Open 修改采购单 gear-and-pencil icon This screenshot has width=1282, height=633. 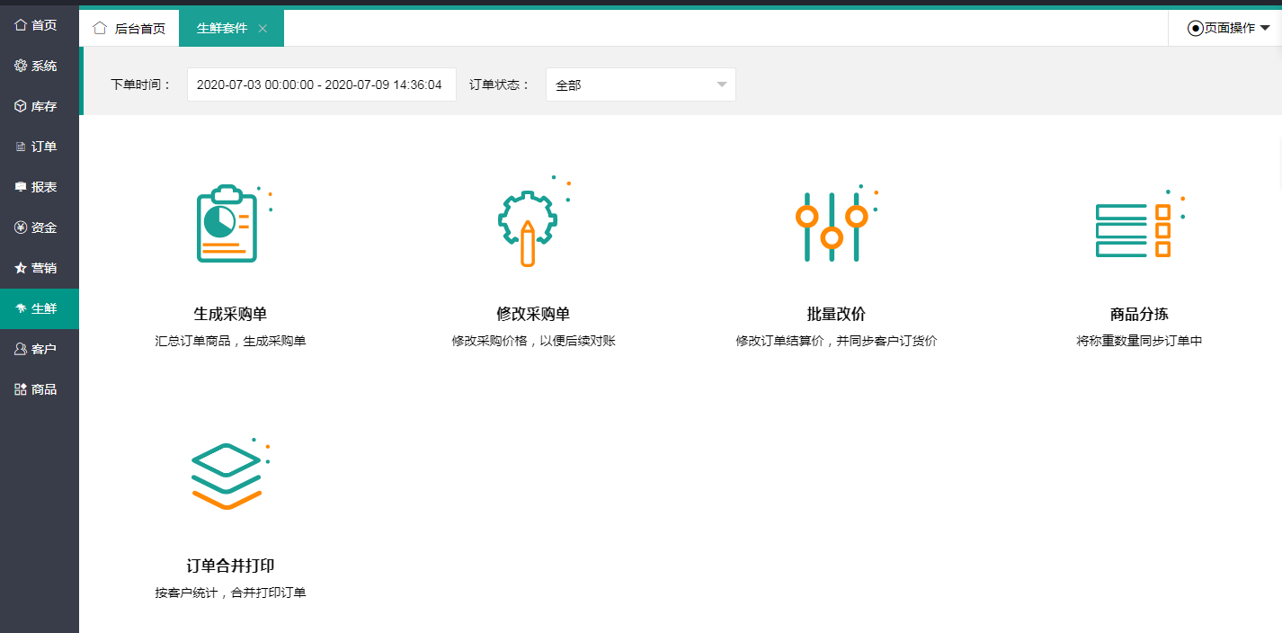[528, 227]
